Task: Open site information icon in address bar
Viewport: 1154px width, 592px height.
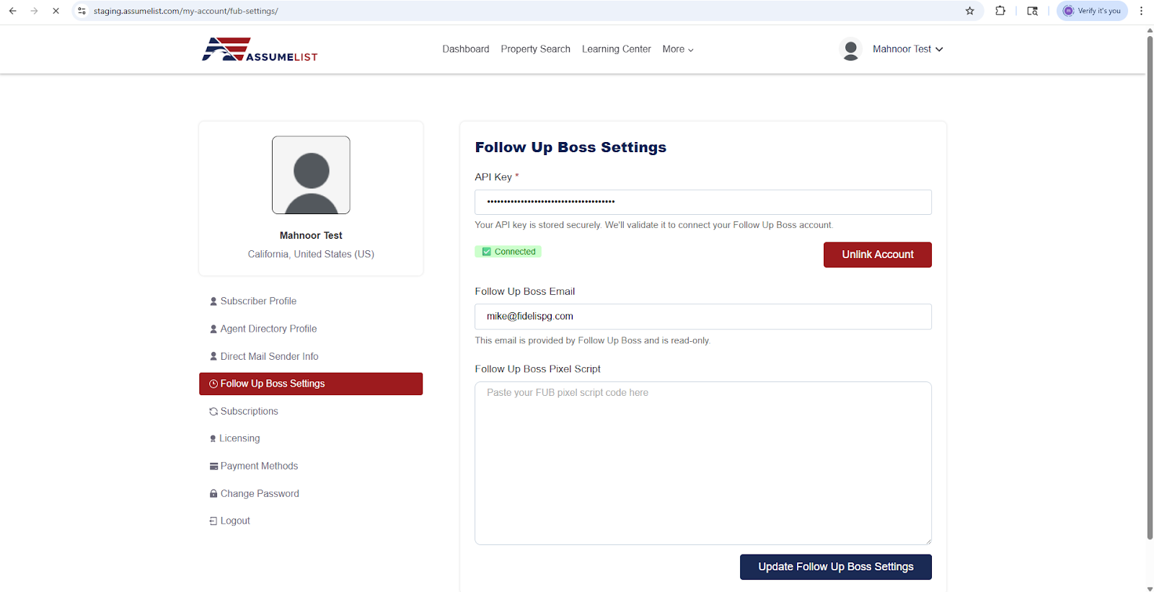Action: pyautogui.click(x=82, y=11)
